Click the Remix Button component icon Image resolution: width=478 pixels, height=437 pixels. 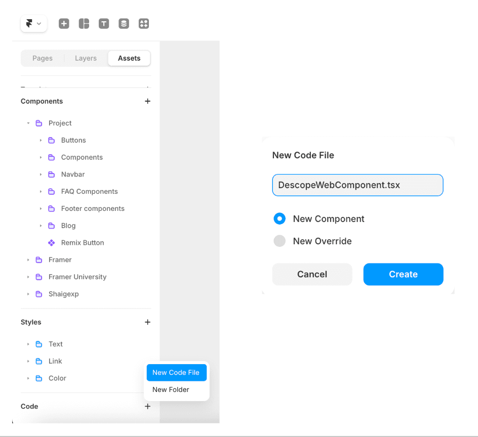coord(51,242)
